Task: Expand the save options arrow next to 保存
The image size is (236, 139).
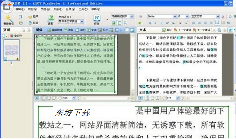Action: coord(107,20)
